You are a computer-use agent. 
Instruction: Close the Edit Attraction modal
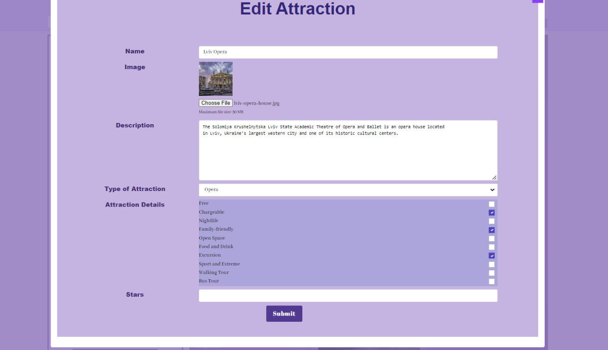tap(537, 1)
